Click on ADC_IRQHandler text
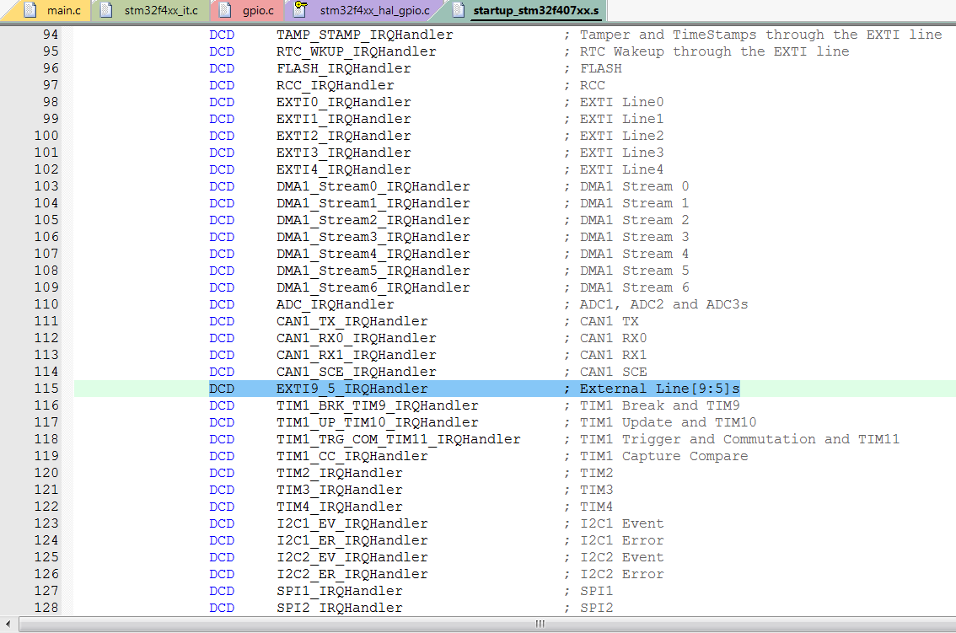 335,304
